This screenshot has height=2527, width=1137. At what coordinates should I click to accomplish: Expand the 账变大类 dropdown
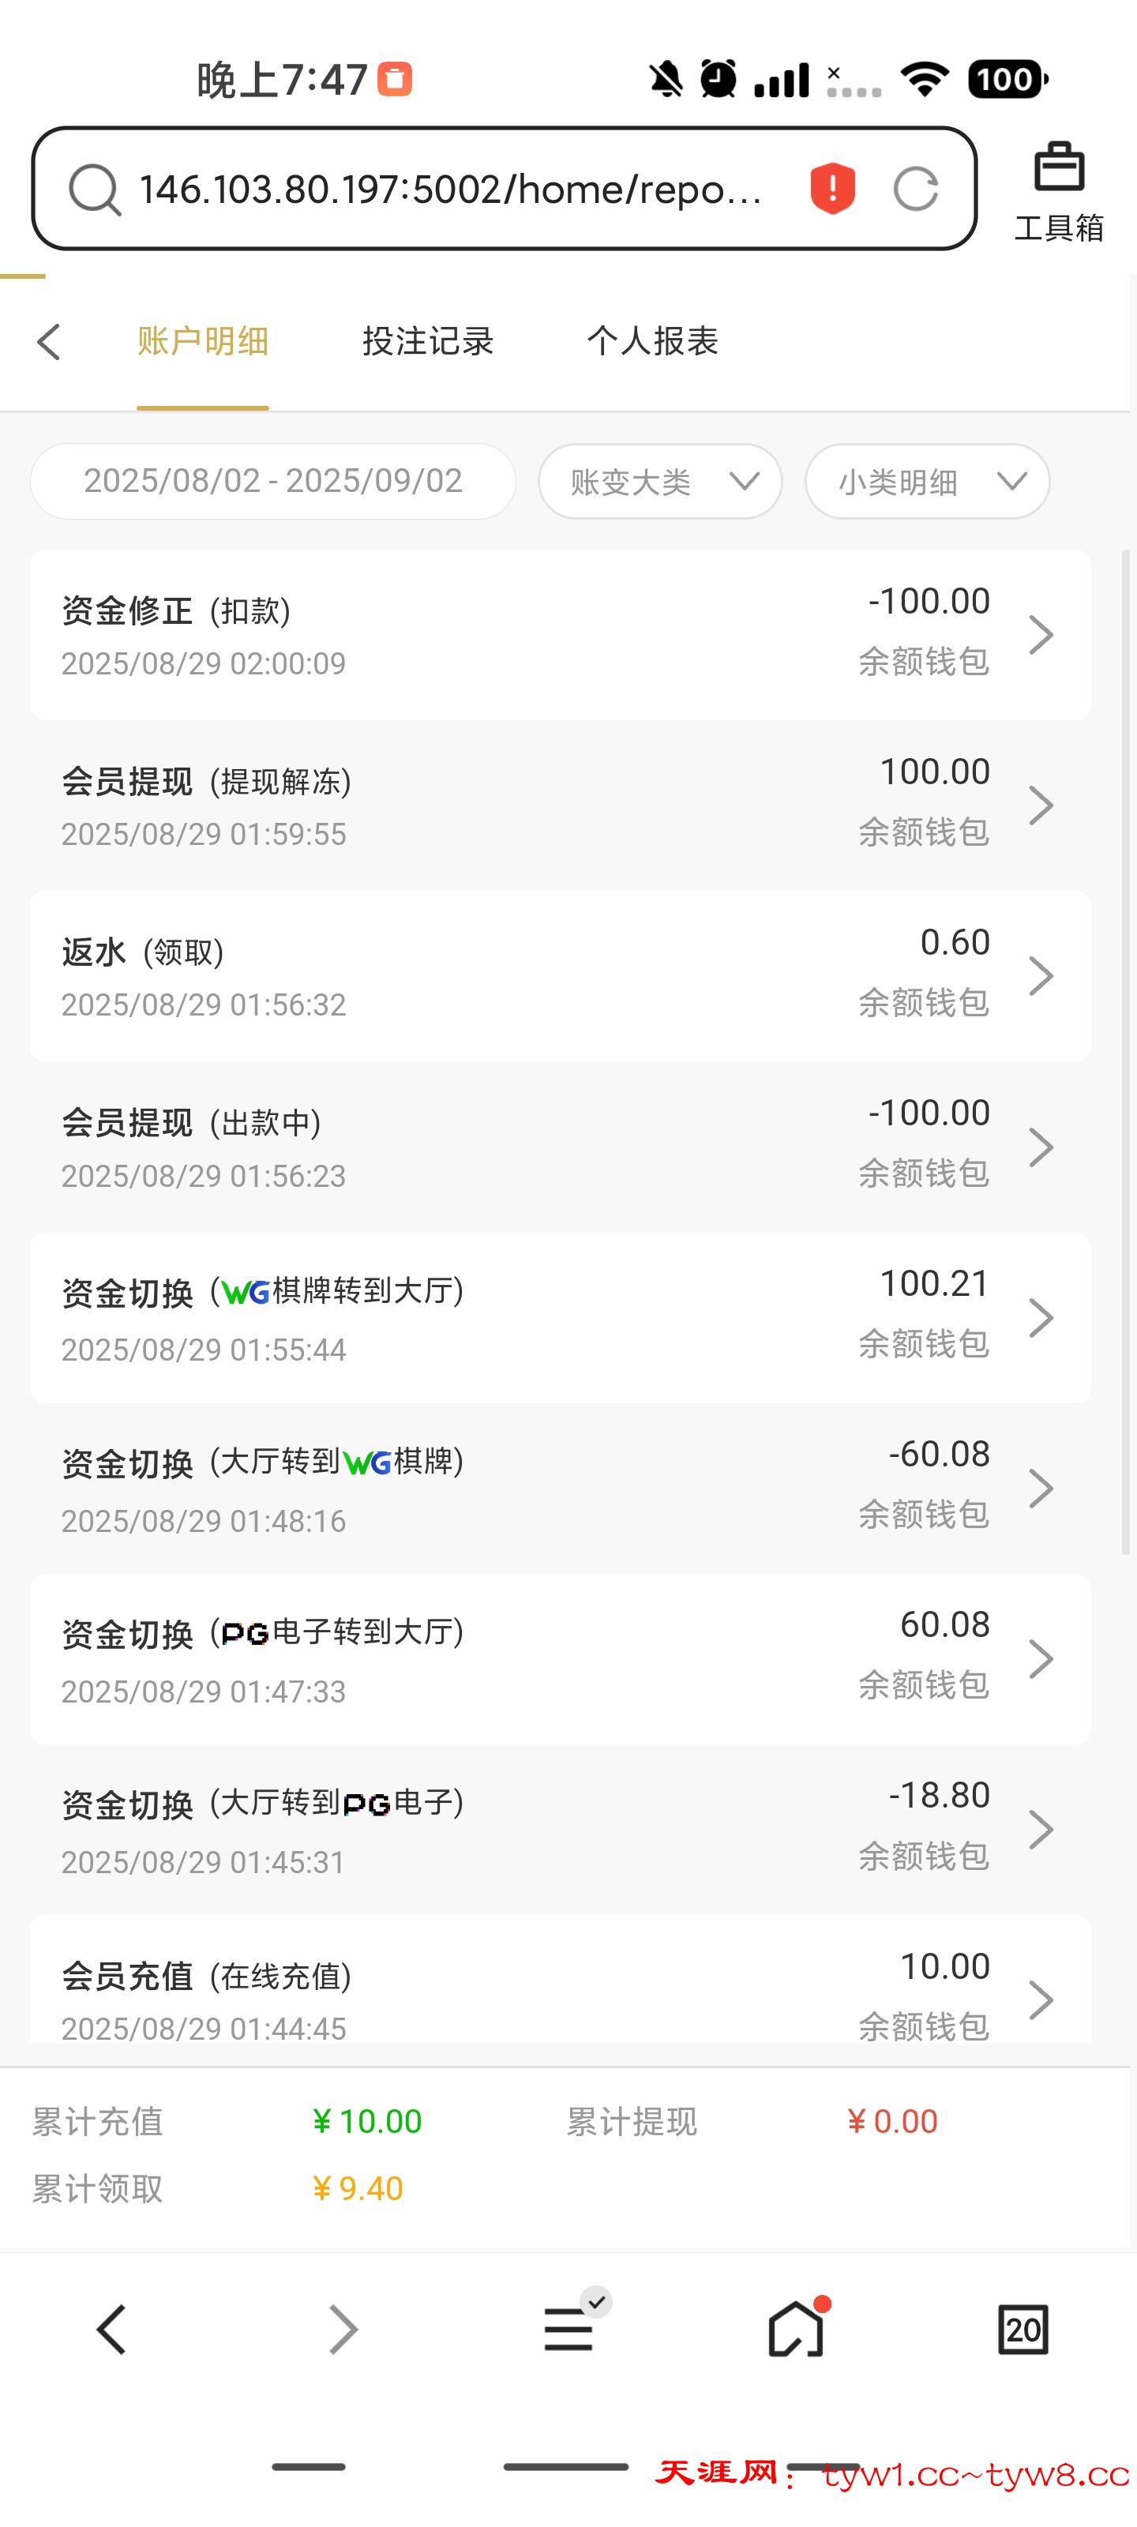click(660, 481)
